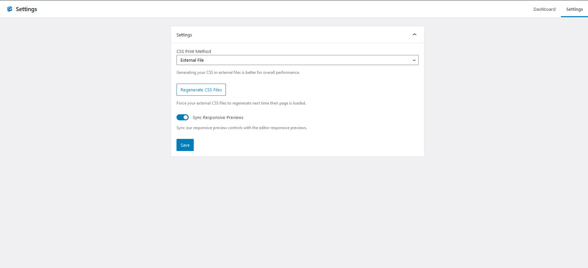Collapse the Settings panel with chevron
The width and height of the screenshot is (588, 268).
414,35
